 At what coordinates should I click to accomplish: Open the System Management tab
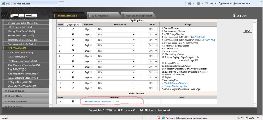pos(139,16)
